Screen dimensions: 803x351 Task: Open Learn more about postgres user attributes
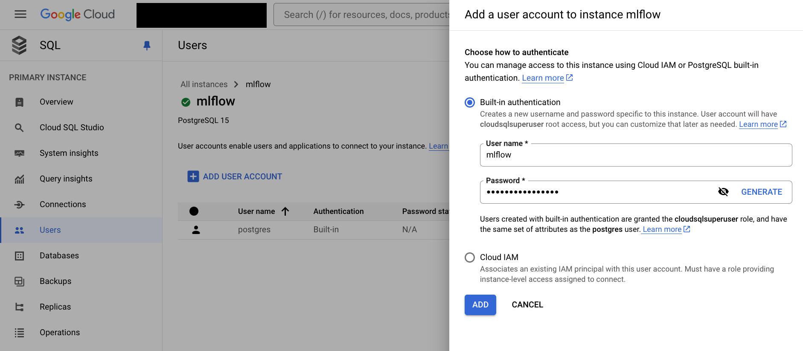[662, 229]
